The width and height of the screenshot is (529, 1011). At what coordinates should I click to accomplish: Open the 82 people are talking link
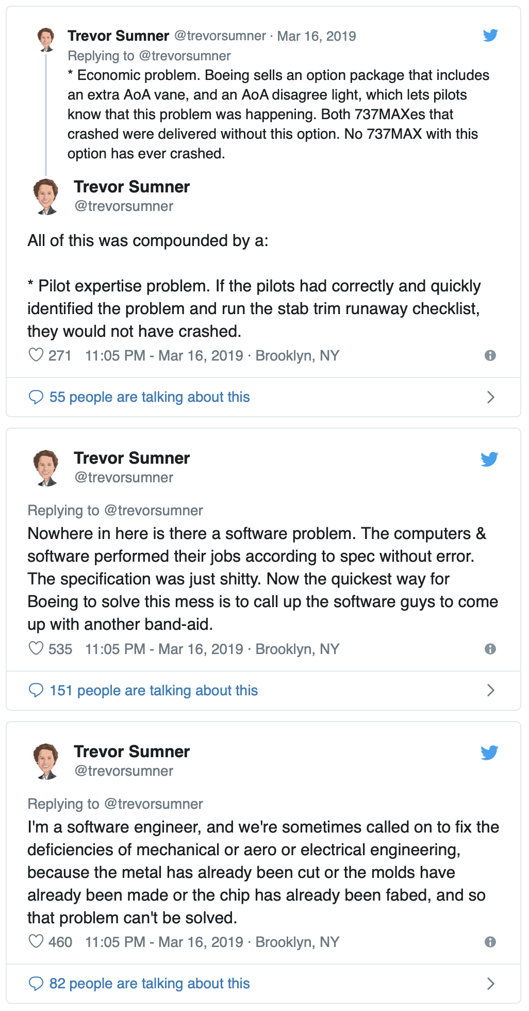click(150, 984)
